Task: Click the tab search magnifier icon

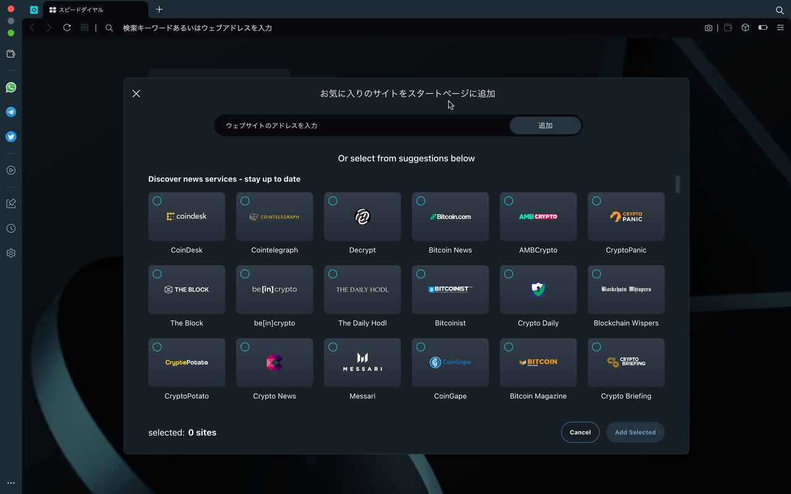Action: coord(780,10)
